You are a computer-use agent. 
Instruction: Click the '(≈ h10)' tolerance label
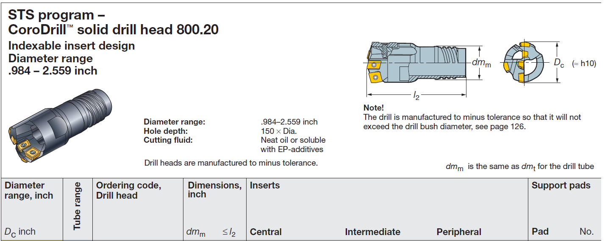coord(584,64)
